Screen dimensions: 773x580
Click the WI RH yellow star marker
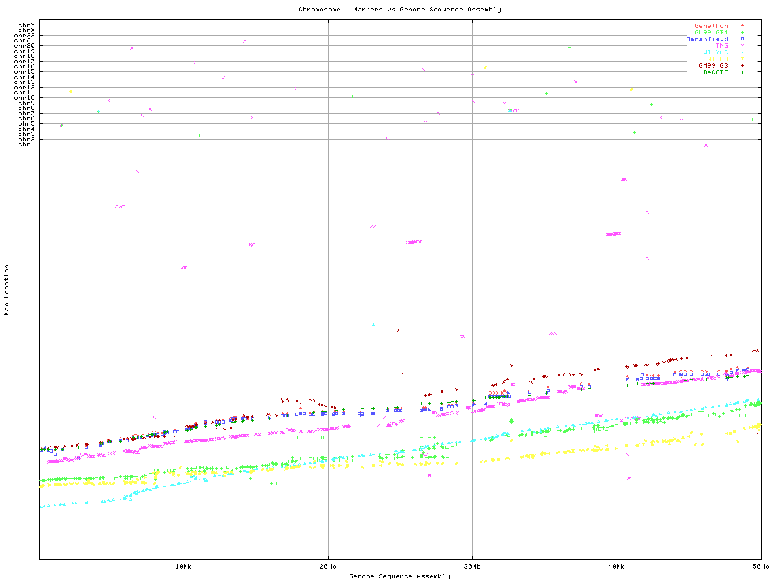pos(742,59)
